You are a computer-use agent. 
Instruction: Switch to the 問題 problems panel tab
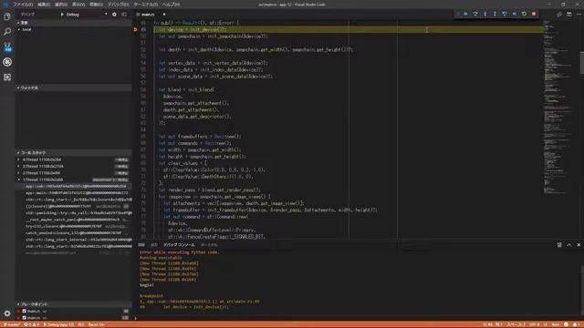[141, 245]
